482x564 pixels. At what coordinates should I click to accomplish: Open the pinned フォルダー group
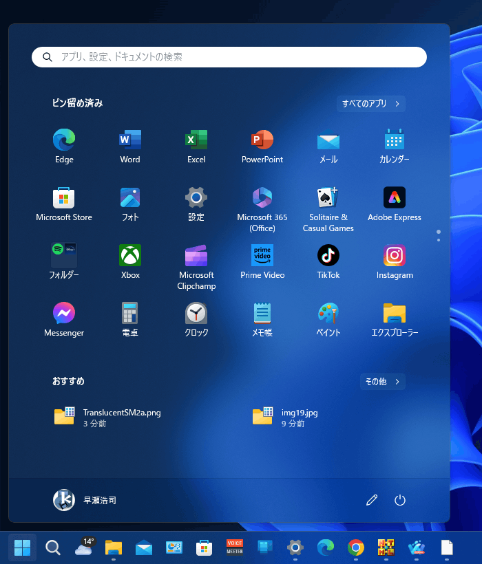coord(64,261)
